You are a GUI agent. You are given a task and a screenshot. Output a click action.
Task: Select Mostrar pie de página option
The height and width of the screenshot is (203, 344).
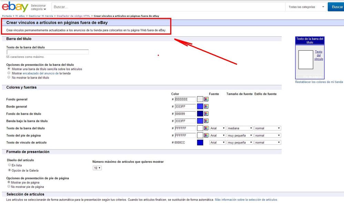[x=9, y=182]
